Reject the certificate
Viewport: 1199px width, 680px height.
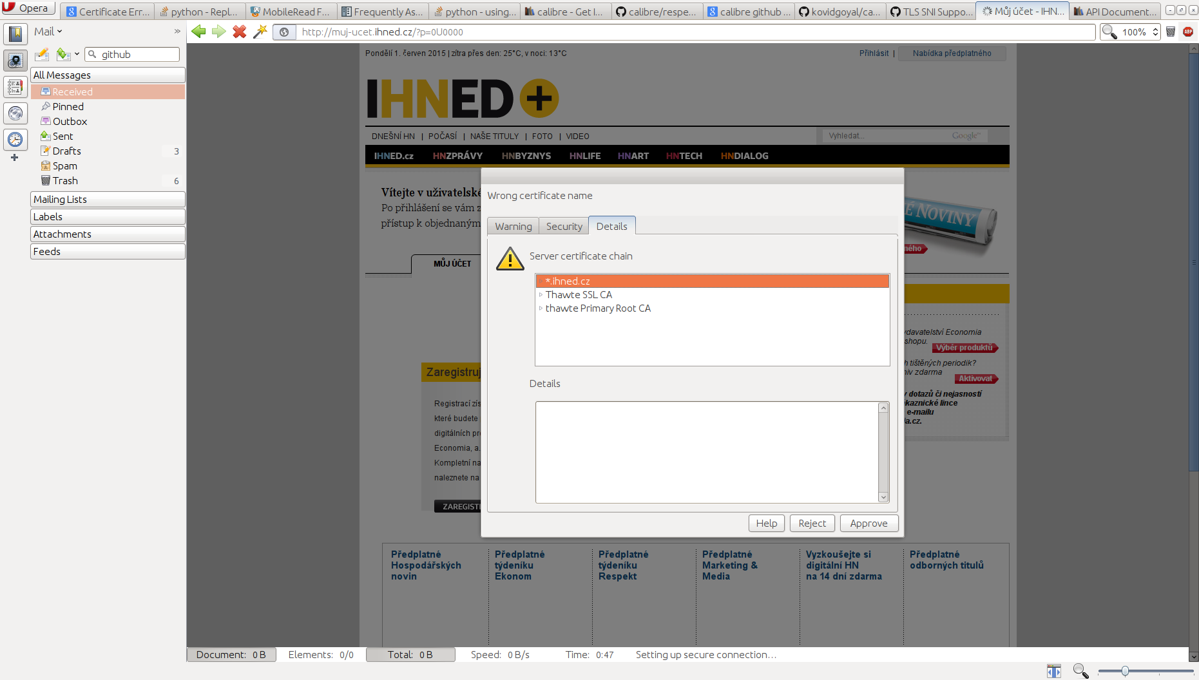click(x=812, y=524)
